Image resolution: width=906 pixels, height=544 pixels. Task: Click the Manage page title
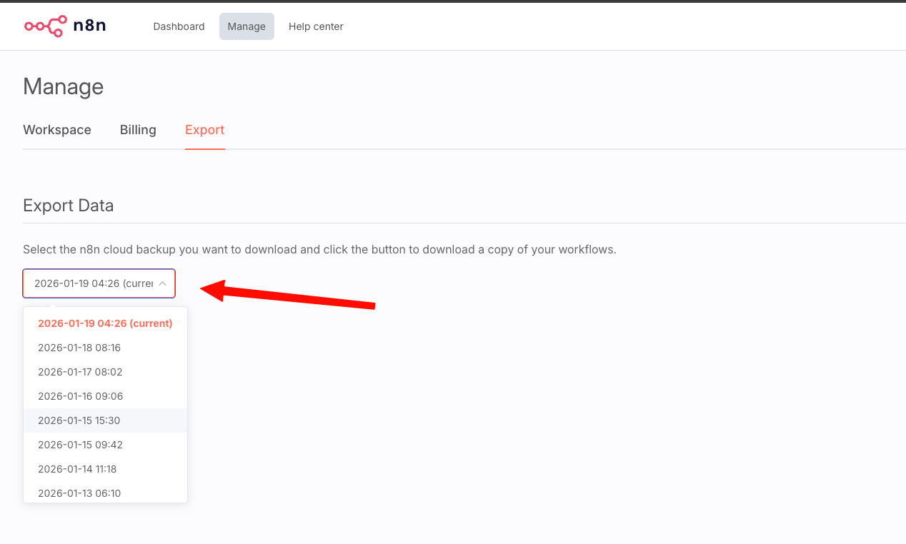(x=64, y=87)
